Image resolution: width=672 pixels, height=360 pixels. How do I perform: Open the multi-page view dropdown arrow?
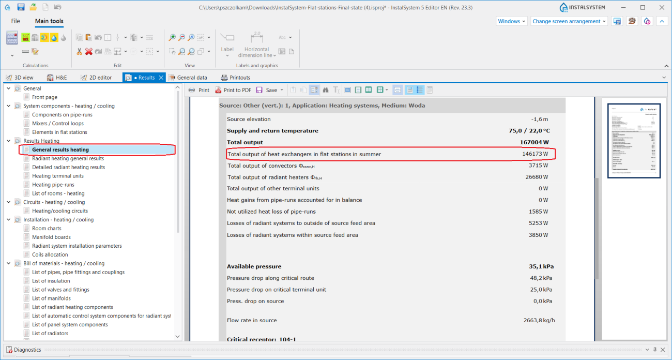click(x=387, y=90)
